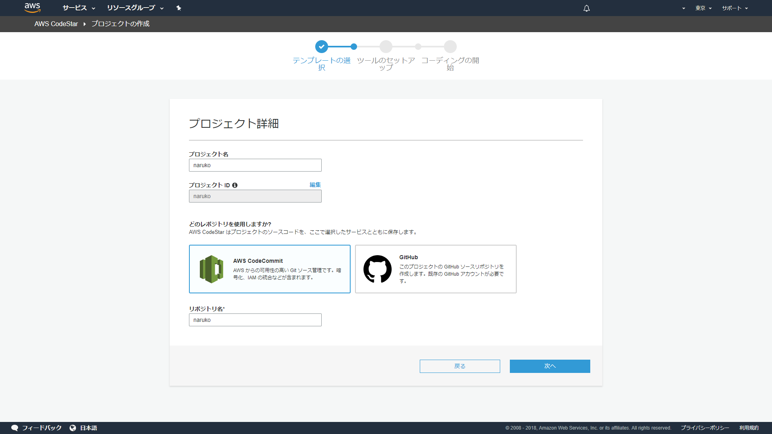Click the AWS CodeCommit logo icon
This screenshot has height=434, width=772.
pos(211,269)
